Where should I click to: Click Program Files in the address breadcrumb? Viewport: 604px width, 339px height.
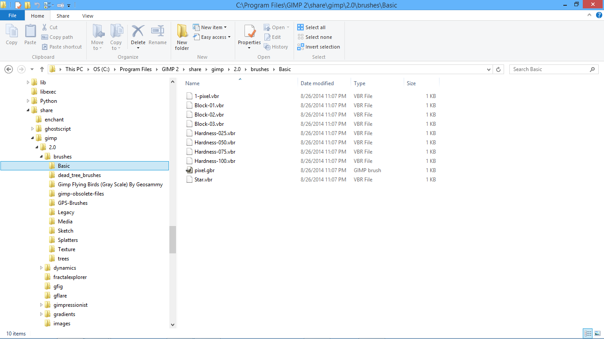tap(136, 69)
